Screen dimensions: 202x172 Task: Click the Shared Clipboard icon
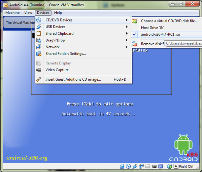[x=39, y=33]
